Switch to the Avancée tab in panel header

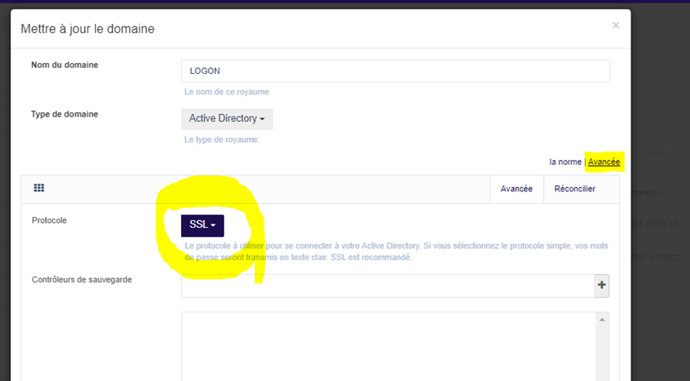point(516,189)
